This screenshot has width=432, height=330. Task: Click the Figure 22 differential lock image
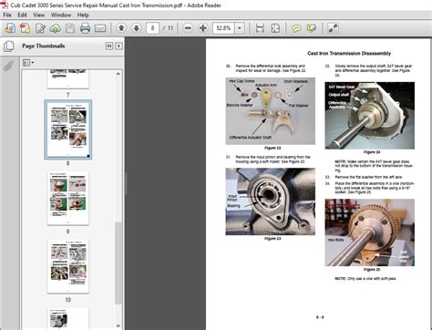270,111
